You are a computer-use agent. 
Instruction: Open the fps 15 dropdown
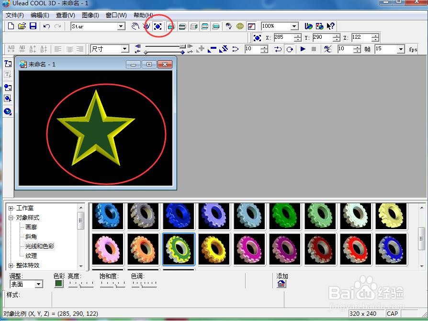click(x=400, y=49)
